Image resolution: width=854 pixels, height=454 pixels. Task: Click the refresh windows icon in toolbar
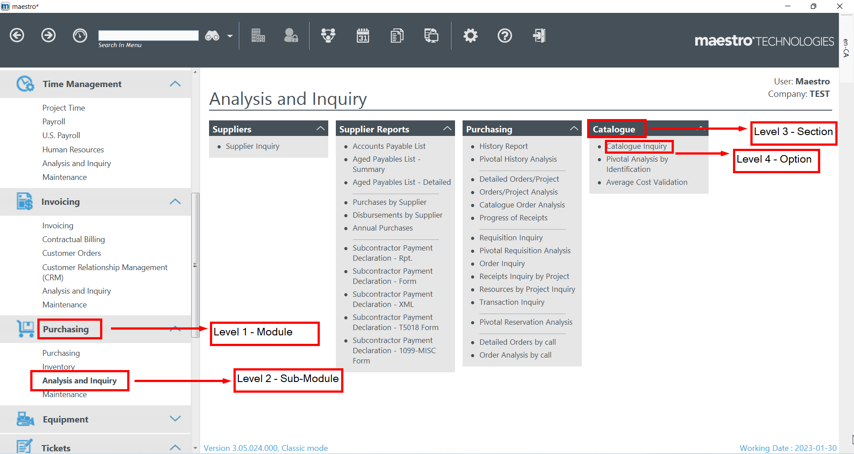pos(431,36)
